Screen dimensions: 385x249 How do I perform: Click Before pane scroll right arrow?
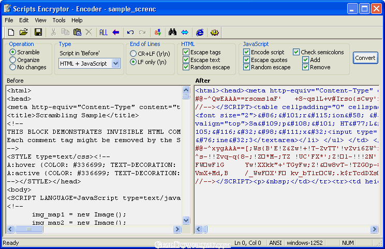[177, 229]
